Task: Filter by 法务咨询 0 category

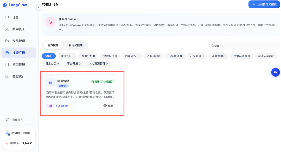Action: 153,56
